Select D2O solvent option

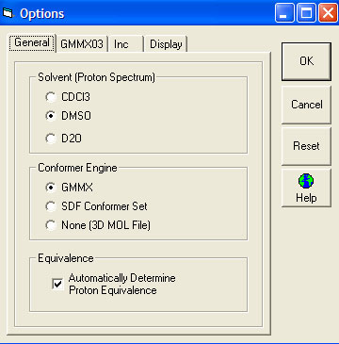pos(51,139)
